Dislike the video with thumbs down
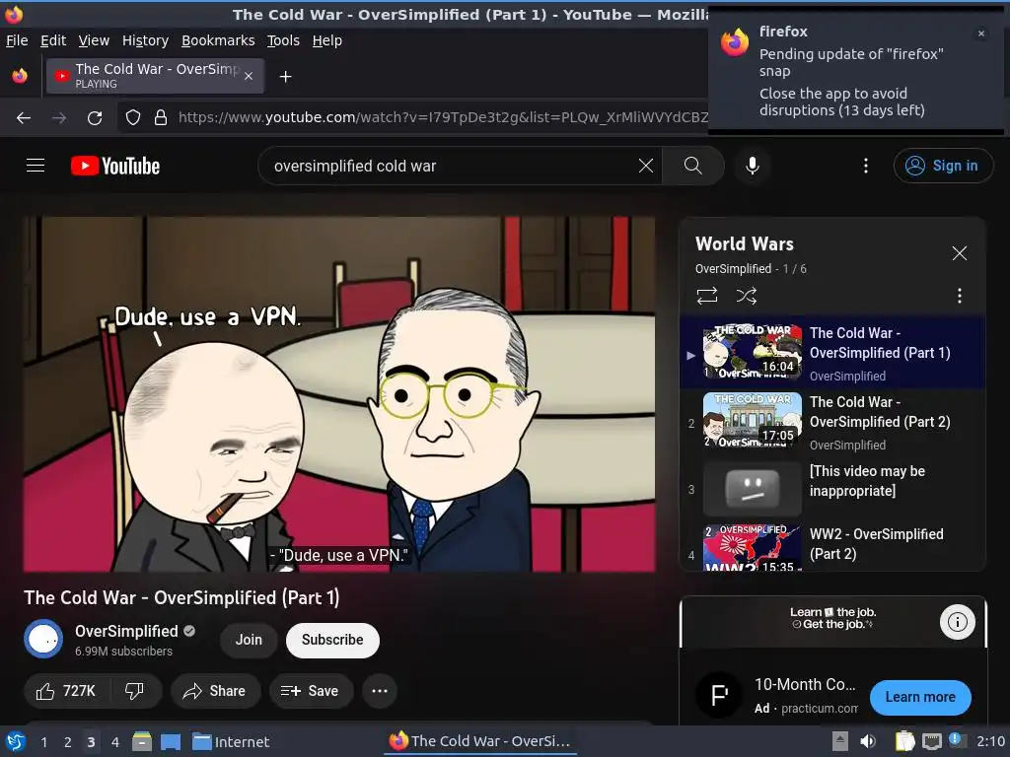Screen dimensions: 1010x757 [134, 691]
